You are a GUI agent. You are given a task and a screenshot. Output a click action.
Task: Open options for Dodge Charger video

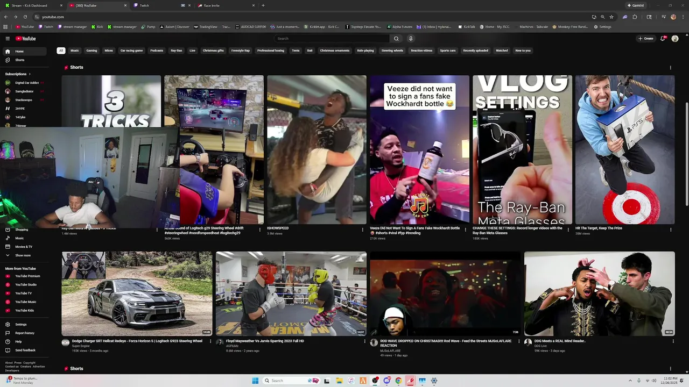pyautogui.click(x=210, y=341)
